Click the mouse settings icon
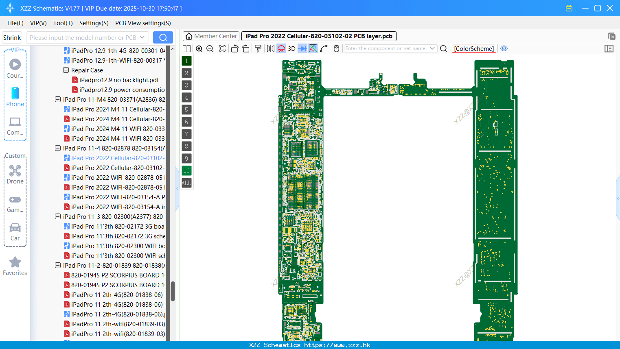620x349 pixels. (336, 48)
